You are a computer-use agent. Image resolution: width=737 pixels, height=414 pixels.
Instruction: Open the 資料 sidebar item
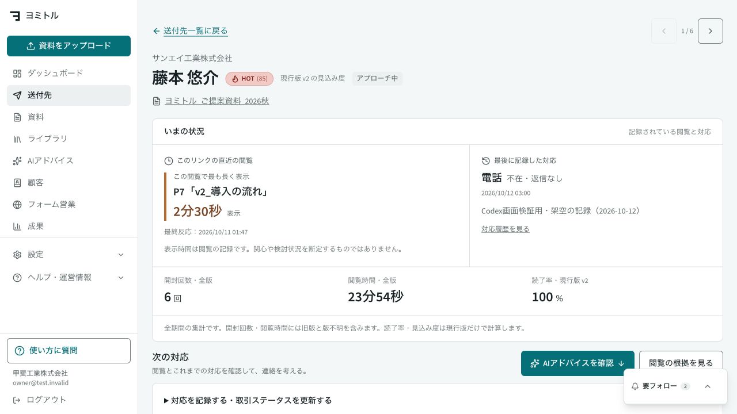pos(69,117)
